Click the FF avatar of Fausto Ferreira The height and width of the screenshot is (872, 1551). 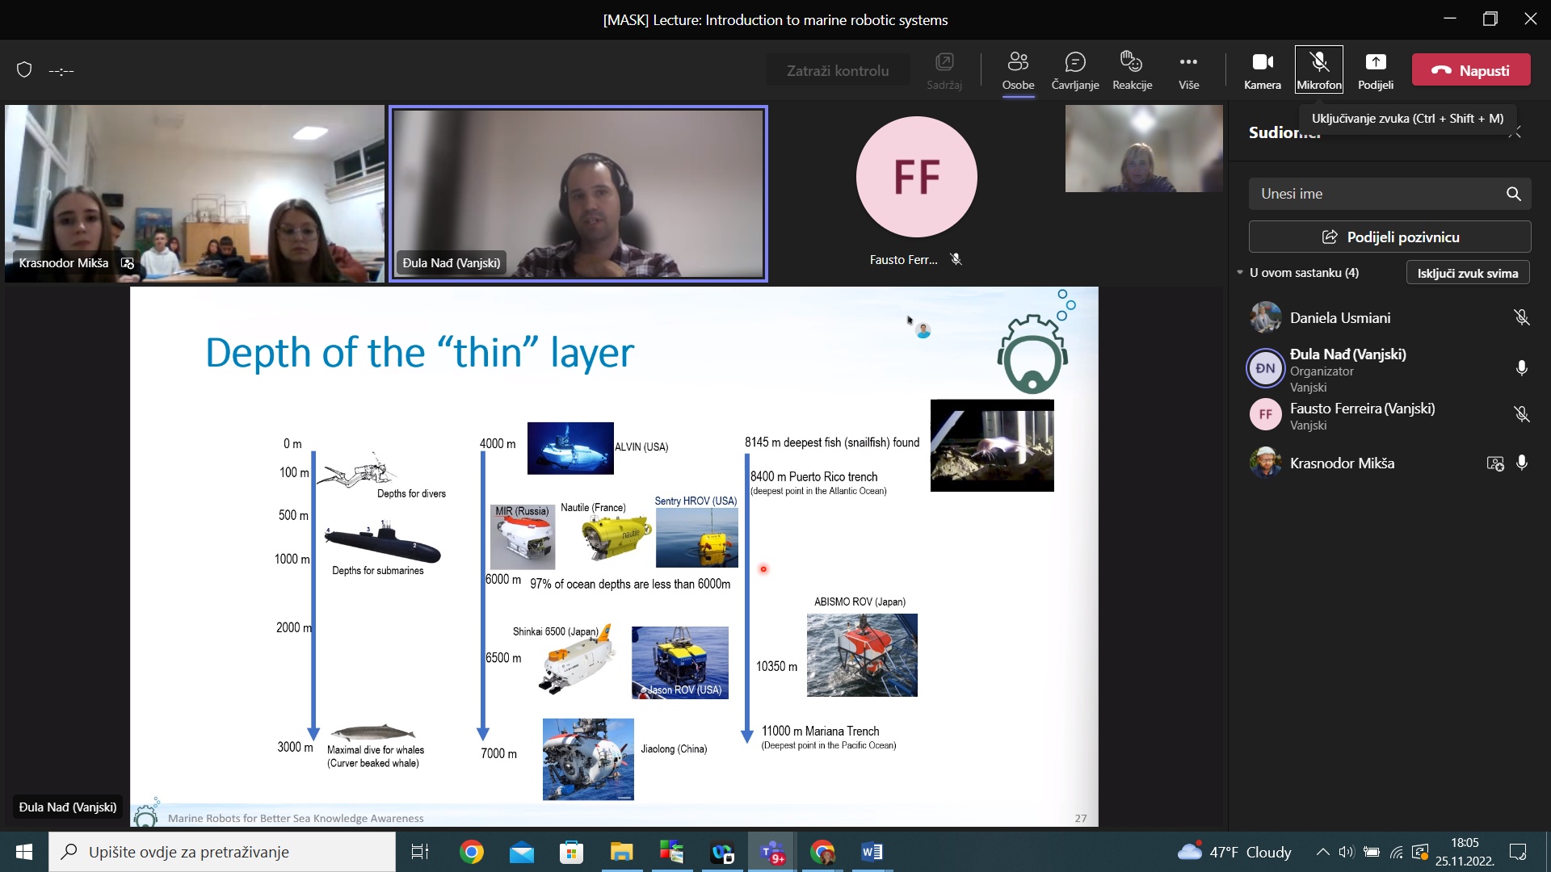tap(917, 177)
